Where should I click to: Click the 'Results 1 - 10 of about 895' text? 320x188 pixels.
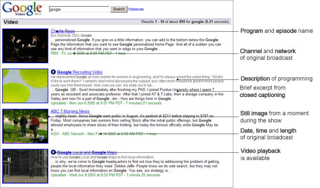185,22
